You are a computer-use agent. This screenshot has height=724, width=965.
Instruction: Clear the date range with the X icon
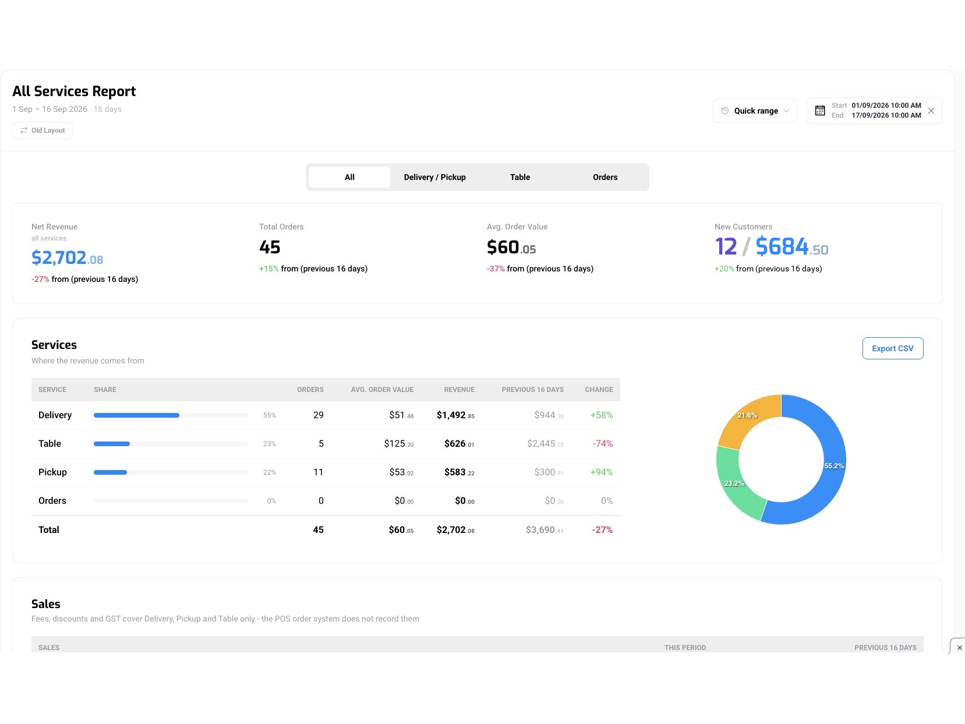click(x=931, y=111)
